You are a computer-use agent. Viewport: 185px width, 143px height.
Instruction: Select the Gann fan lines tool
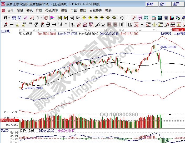(79, 25)
